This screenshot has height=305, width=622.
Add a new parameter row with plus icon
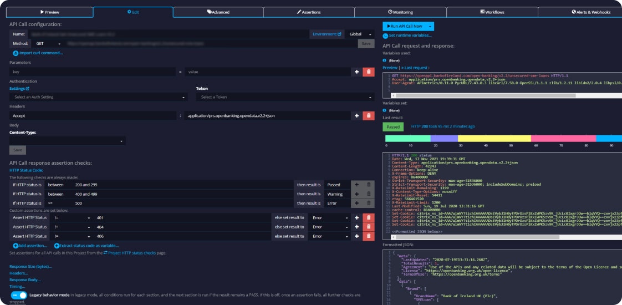[356, 72]
